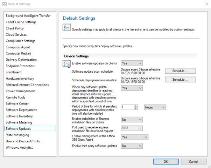This screenshot has width=211, height=168.
Task: Select Software Metering section
Action: 19,122
